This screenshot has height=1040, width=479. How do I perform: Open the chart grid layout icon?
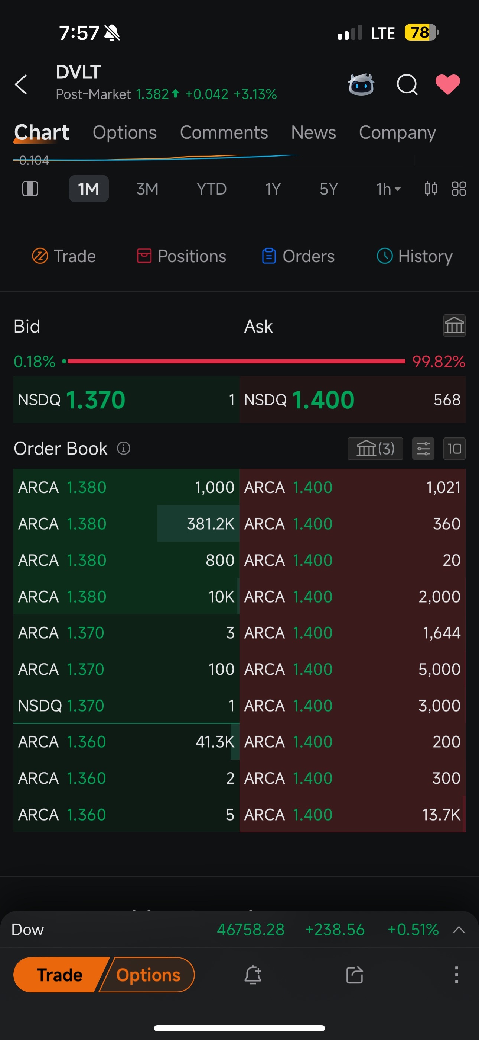459,189
